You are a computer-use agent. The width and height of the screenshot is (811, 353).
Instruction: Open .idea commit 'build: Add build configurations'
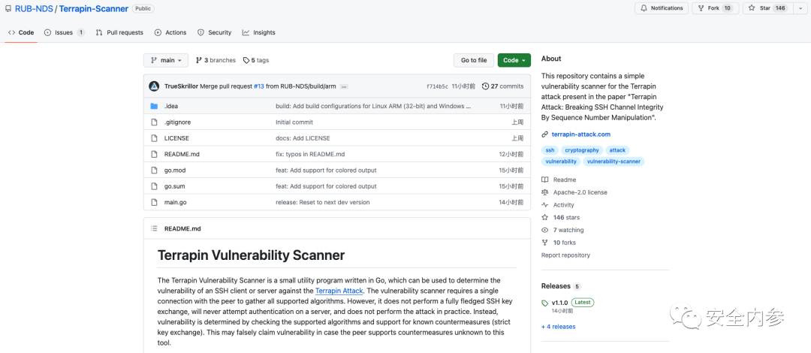[x=373, y=106]
